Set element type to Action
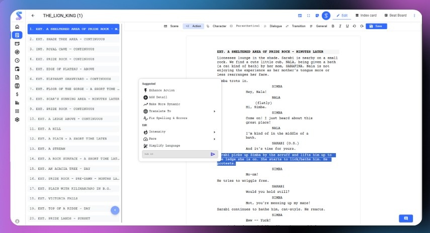 pos(193,26)
